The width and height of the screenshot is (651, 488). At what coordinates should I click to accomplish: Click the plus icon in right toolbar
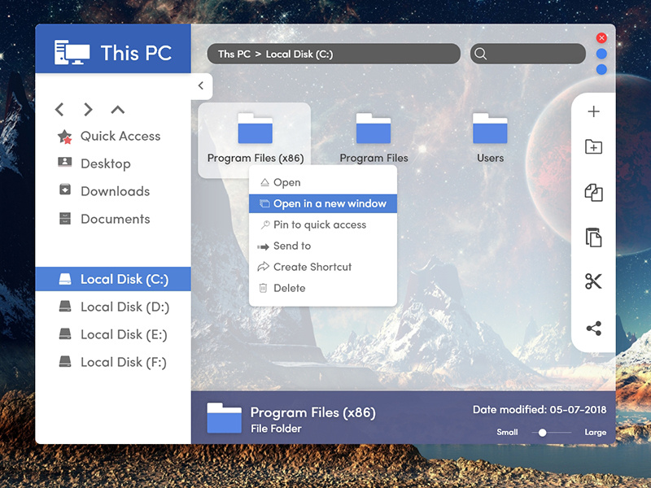pyautogui.click(x=594, y=111)
